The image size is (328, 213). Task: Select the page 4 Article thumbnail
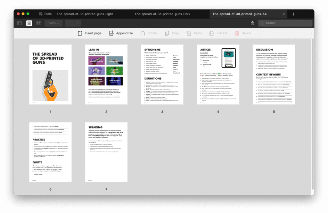[x=218, y=75]
